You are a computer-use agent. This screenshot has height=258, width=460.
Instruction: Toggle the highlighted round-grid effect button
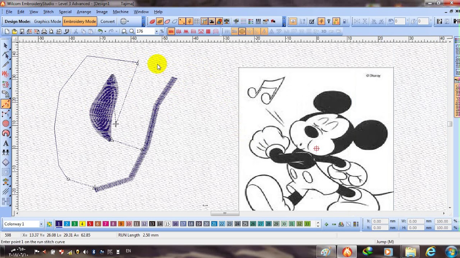(x=242, y=32)
